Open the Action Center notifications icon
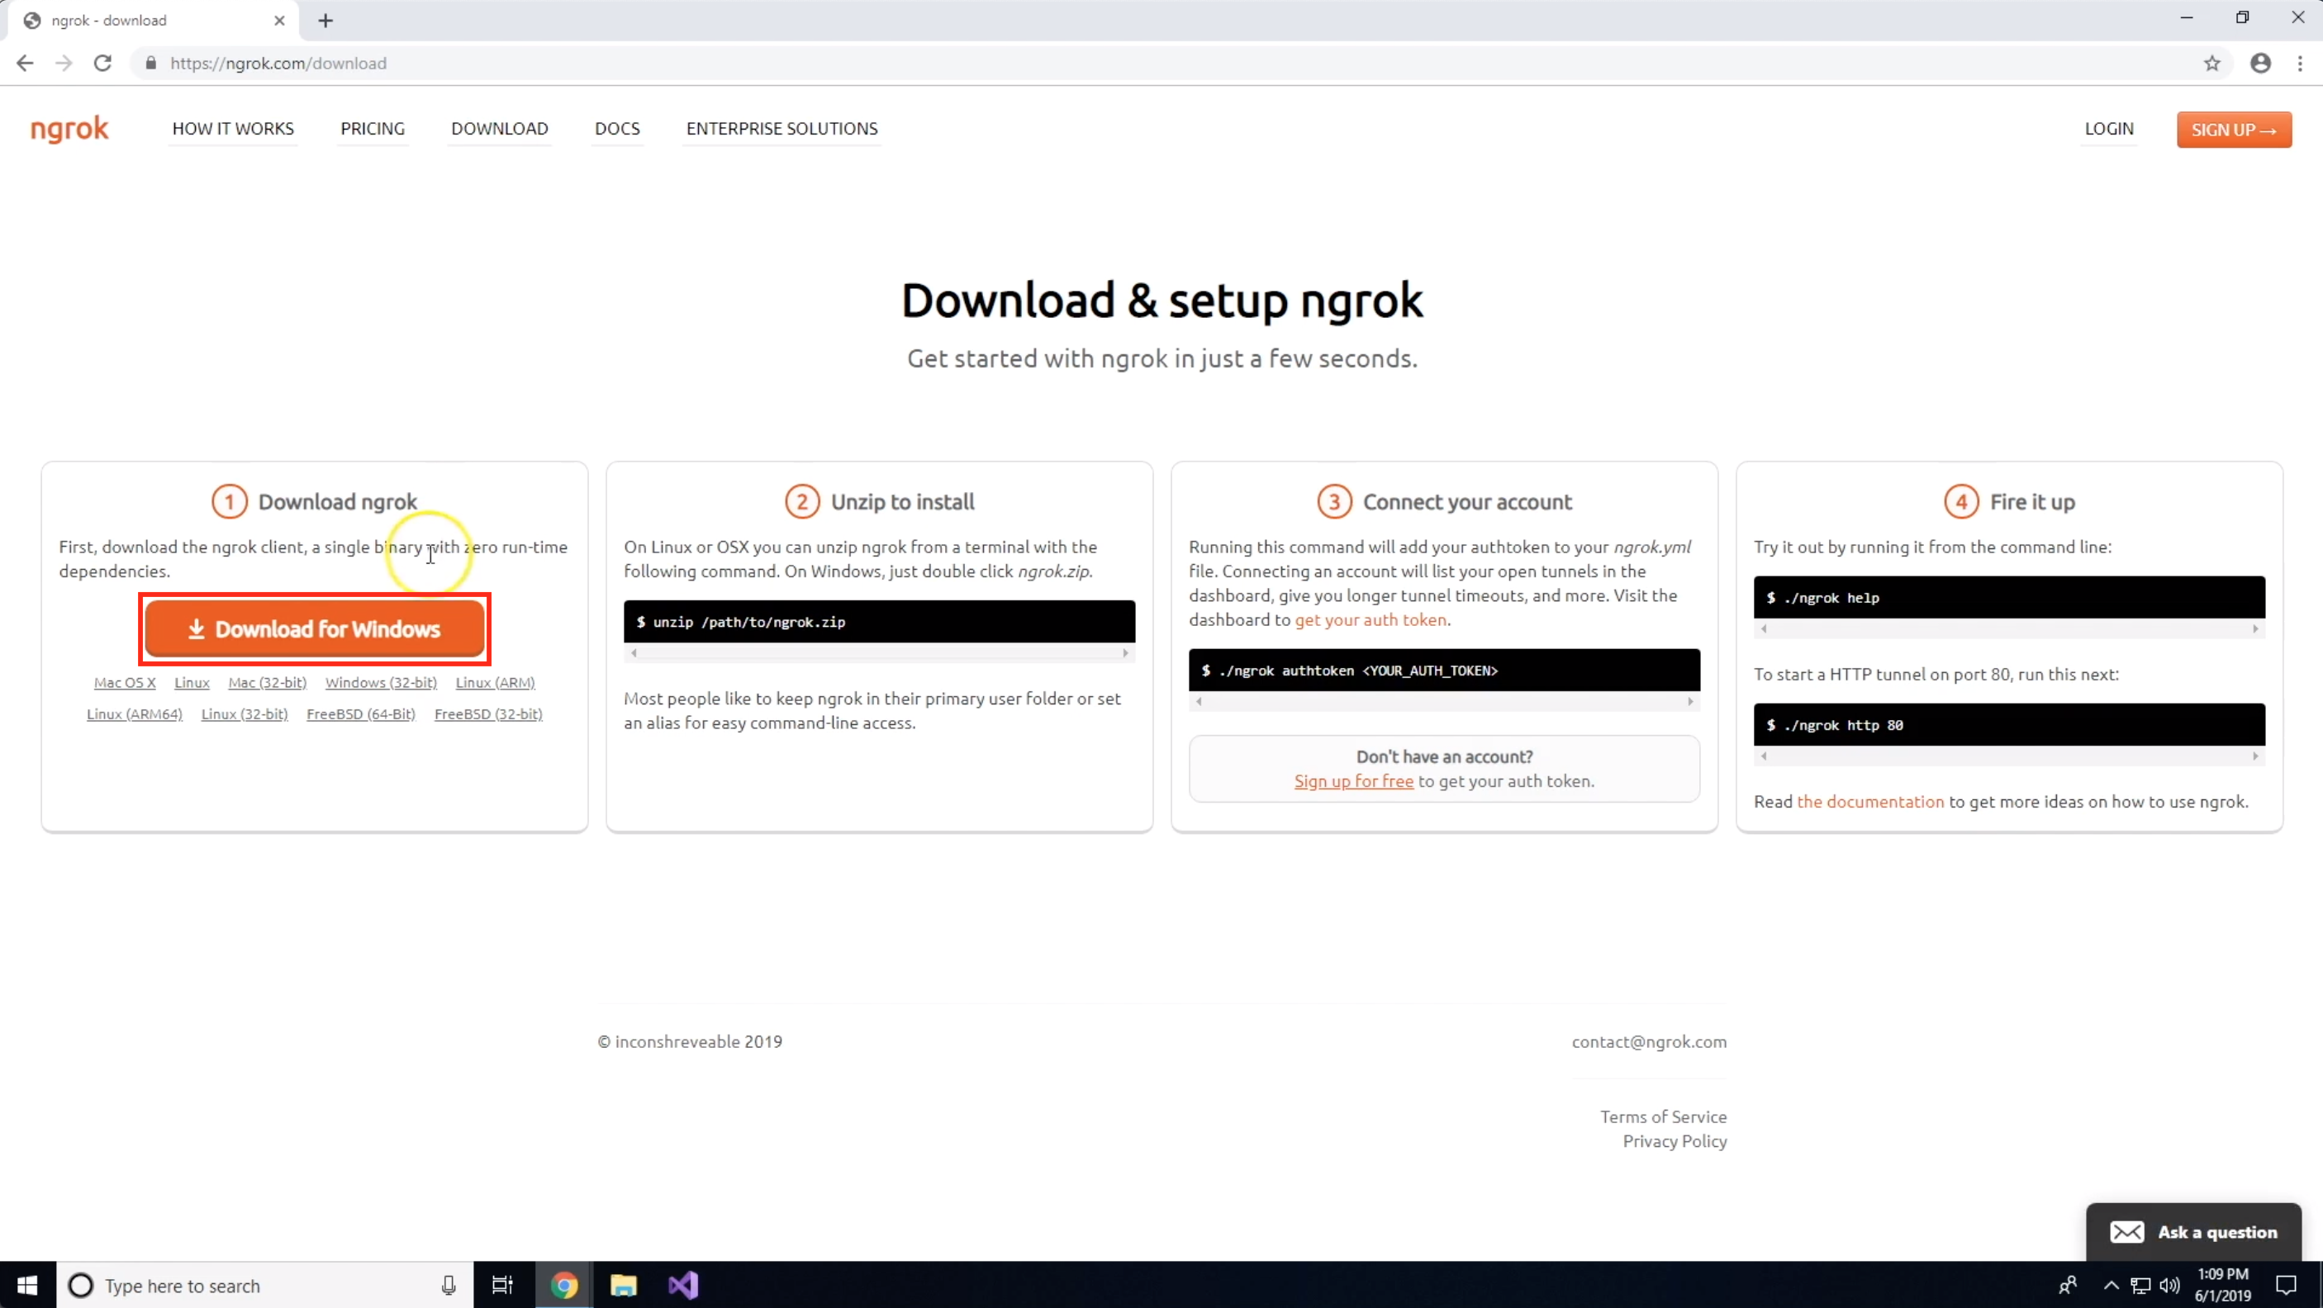This screenshot has width=2323, height=1308. (x=2286, y=1286)
